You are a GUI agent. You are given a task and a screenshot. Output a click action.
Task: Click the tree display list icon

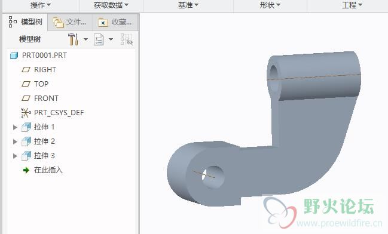click(x=99, y=39)
